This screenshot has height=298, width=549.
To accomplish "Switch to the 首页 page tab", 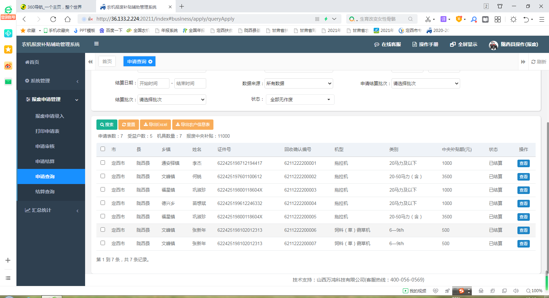I will pos(107,61).
